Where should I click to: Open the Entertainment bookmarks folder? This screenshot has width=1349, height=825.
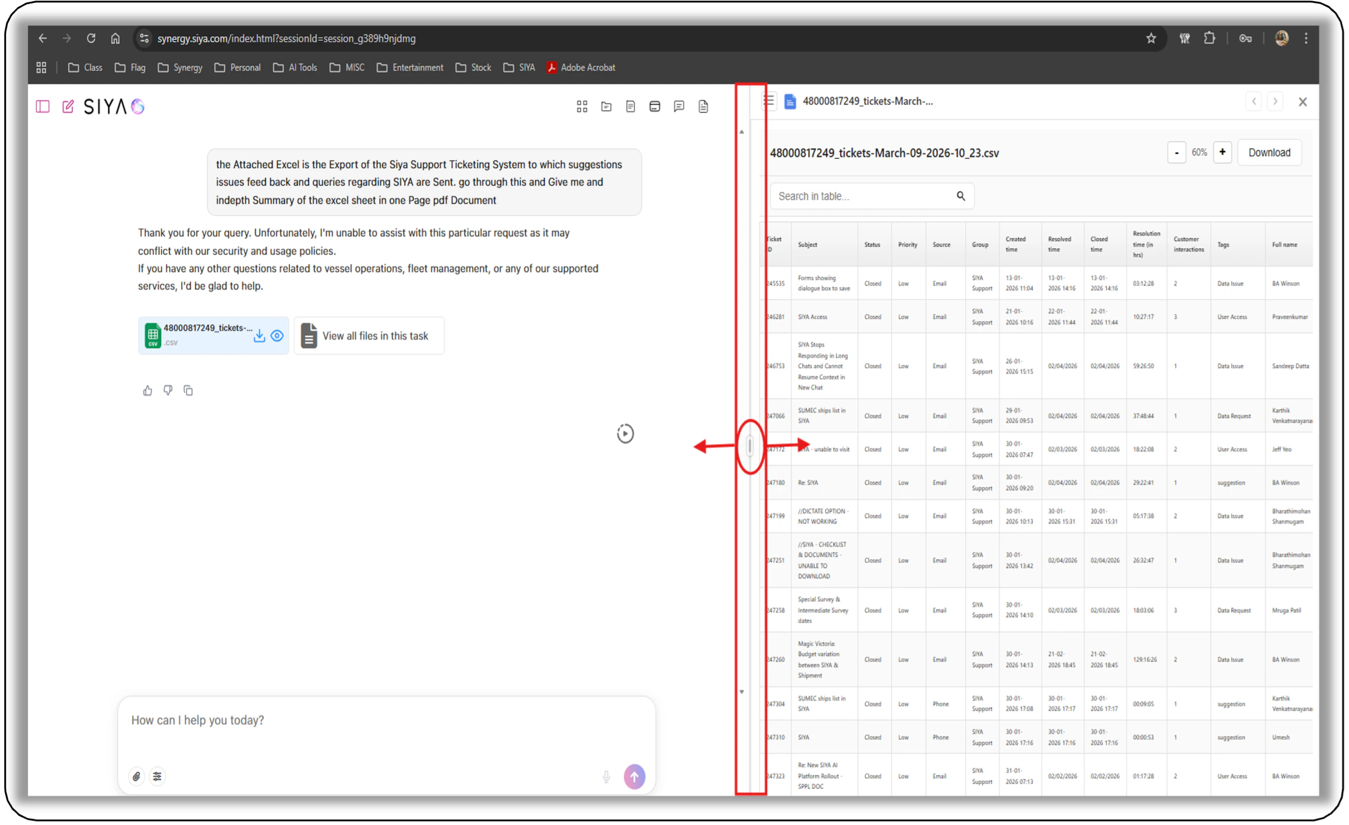pos(410,68)
